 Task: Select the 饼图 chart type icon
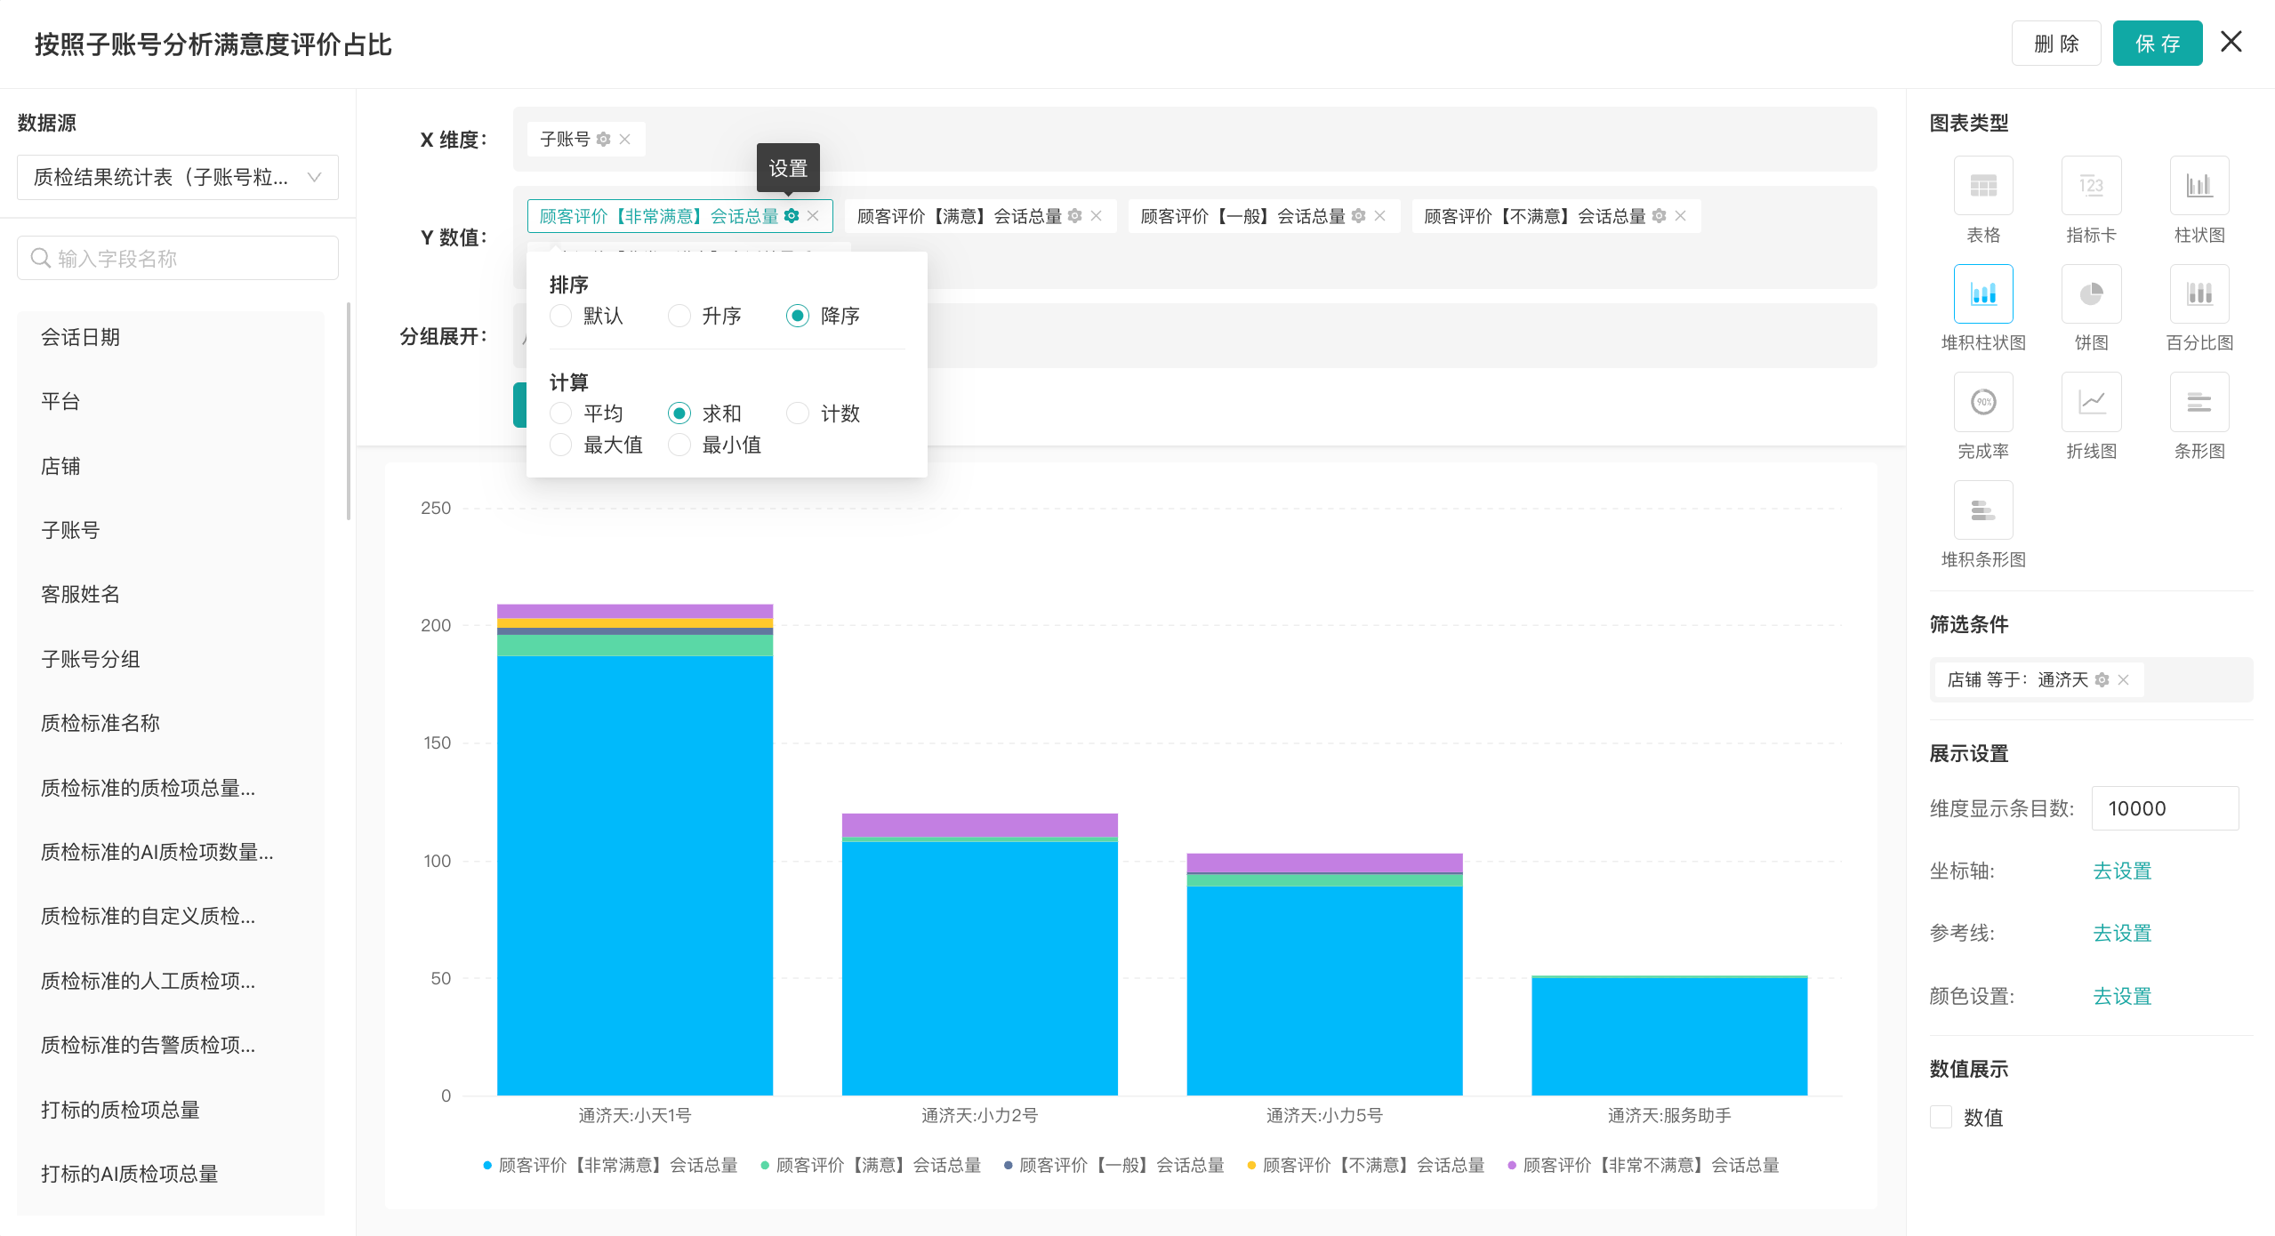point(2091,293)
